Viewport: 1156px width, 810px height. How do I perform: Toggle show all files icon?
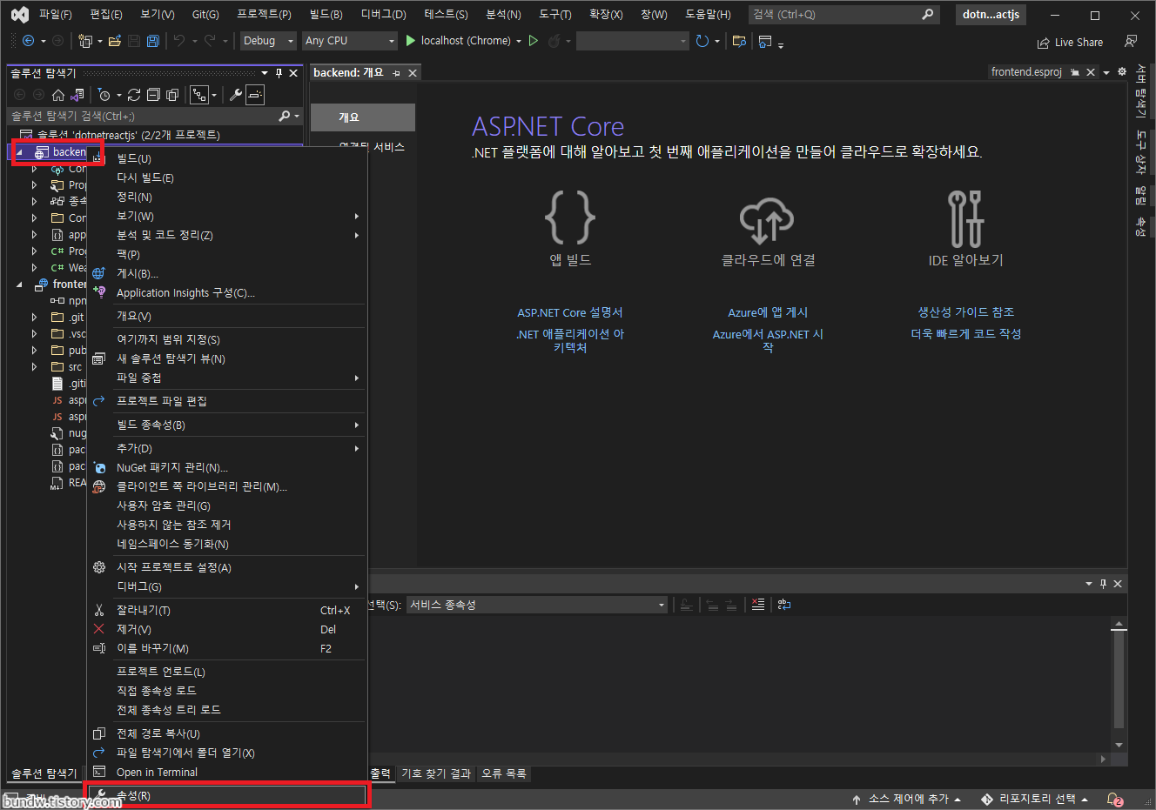tap(172, 95)
